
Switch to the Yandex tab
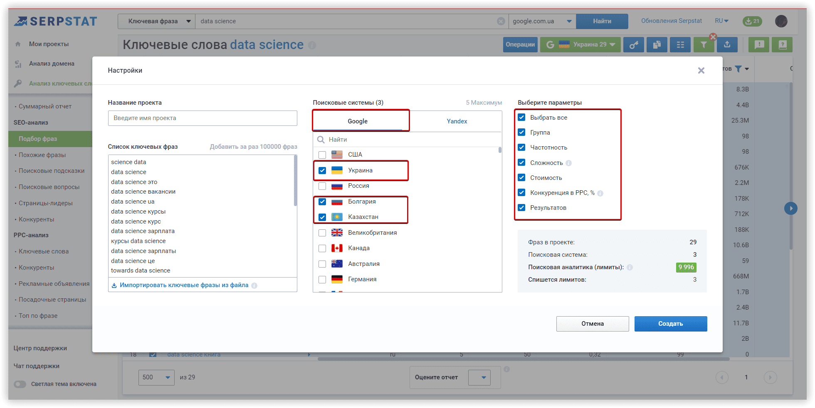(x=457, y=121)
